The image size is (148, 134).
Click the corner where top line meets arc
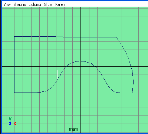tap(116, 37)
